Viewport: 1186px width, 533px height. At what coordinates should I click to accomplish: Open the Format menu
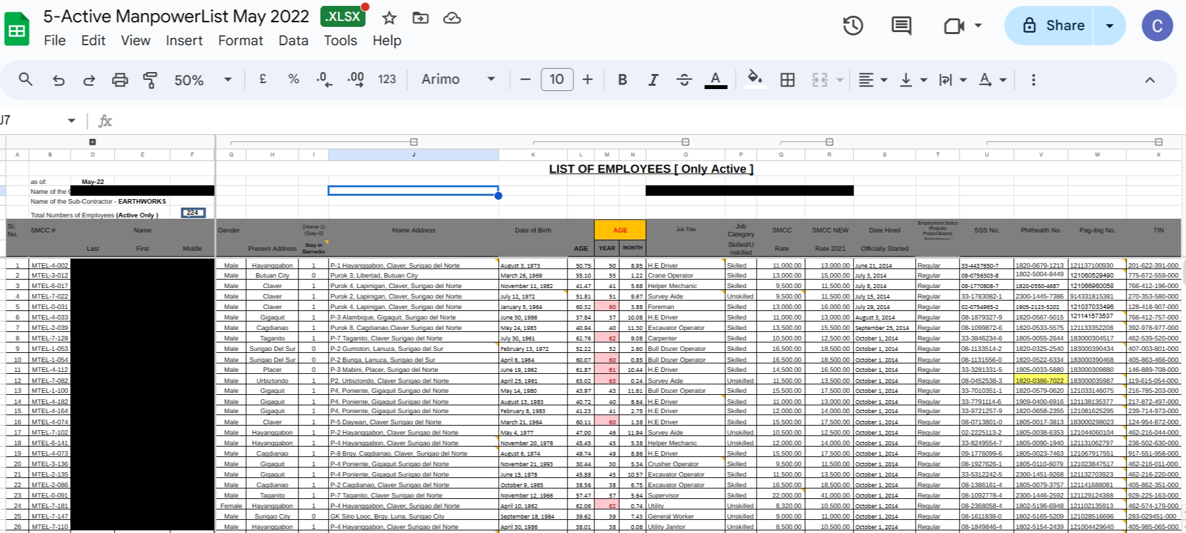point(240,41)
